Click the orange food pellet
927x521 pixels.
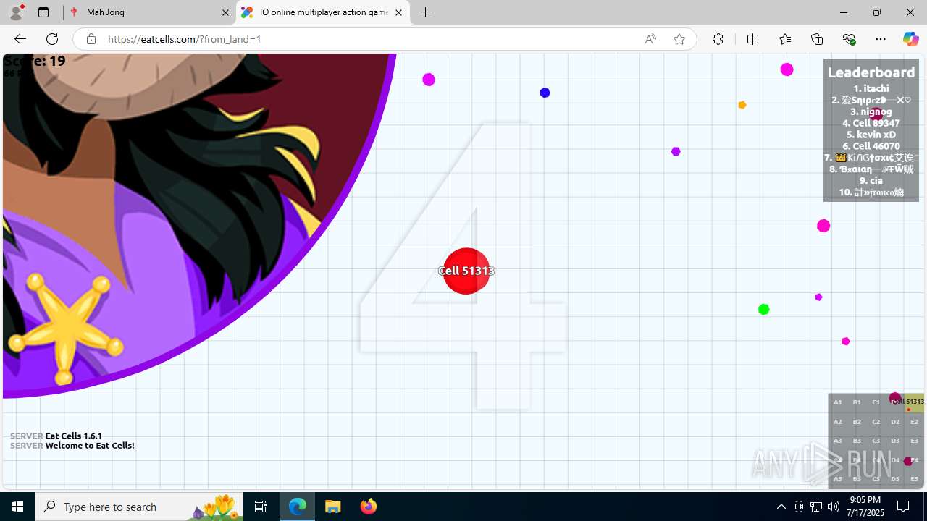[x=742, y=105]
